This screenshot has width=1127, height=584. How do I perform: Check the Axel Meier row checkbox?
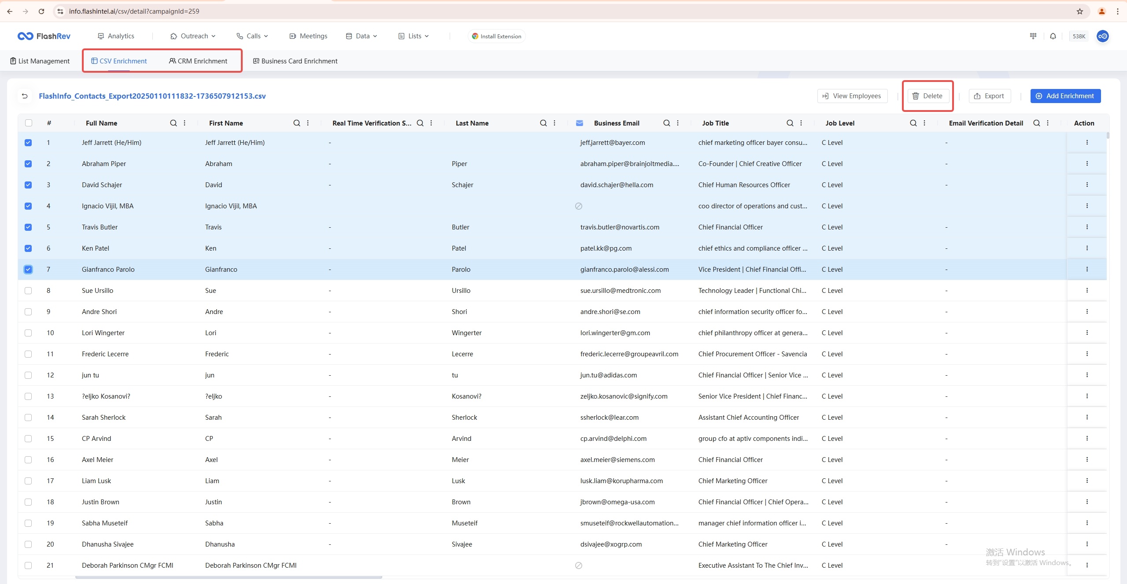(28, 460)
